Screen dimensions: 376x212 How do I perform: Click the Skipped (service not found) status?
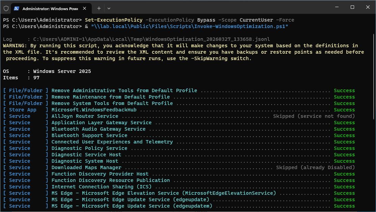coord(314,116)
